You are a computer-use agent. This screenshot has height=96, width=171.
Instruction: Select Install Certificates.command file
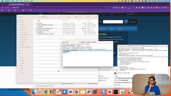(x=66, y=25)
